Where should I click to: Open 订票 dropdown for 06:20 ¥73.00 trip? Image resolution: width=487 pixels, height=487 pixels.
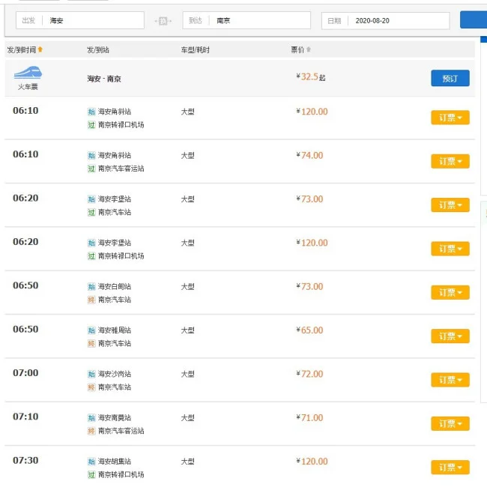(x=450, y=205)
